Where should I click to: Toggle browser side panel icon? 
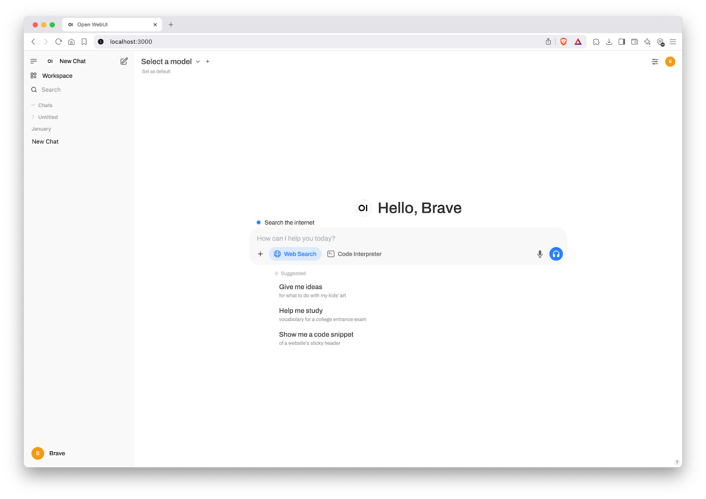622,41
